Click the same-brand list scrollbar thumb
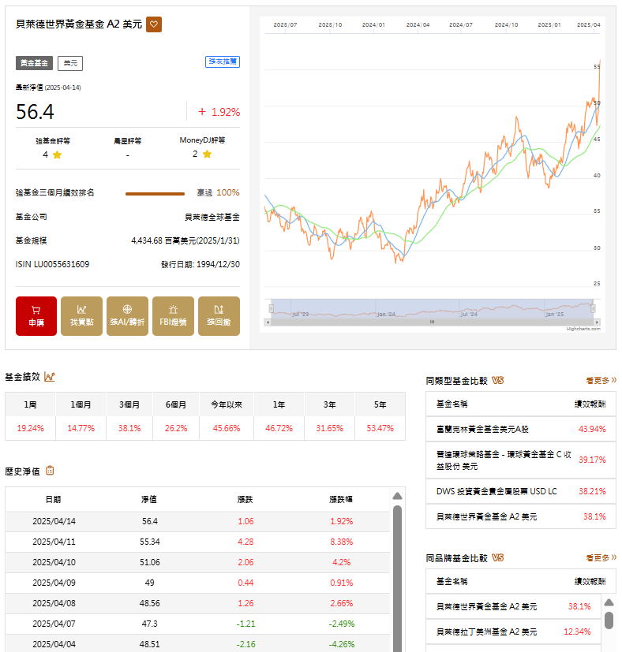The width and height of the screenshot is (622, 652). pos(609,620)
